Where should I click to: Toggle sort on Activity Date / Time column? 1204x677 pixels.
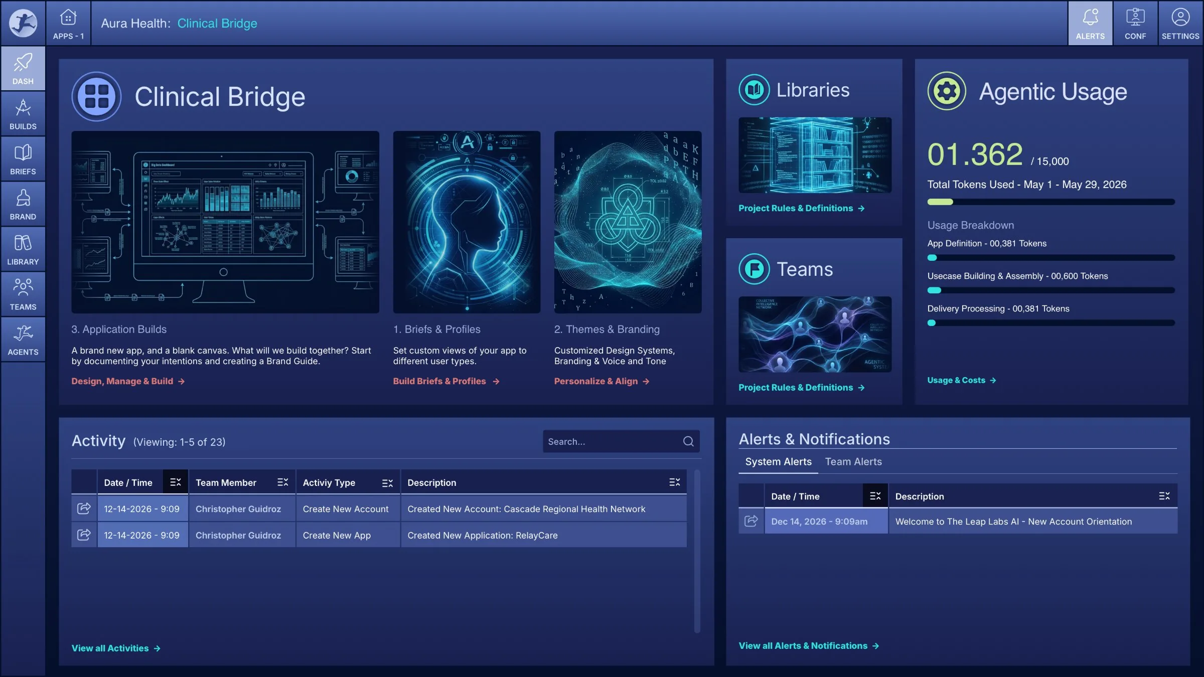click(x=176, y=482)
